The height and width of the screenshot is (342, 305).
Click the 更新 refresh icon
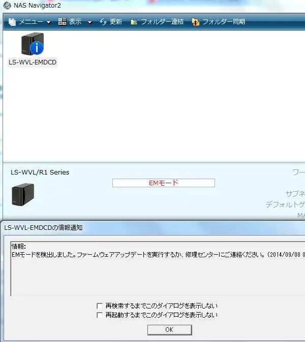[103, 22]
